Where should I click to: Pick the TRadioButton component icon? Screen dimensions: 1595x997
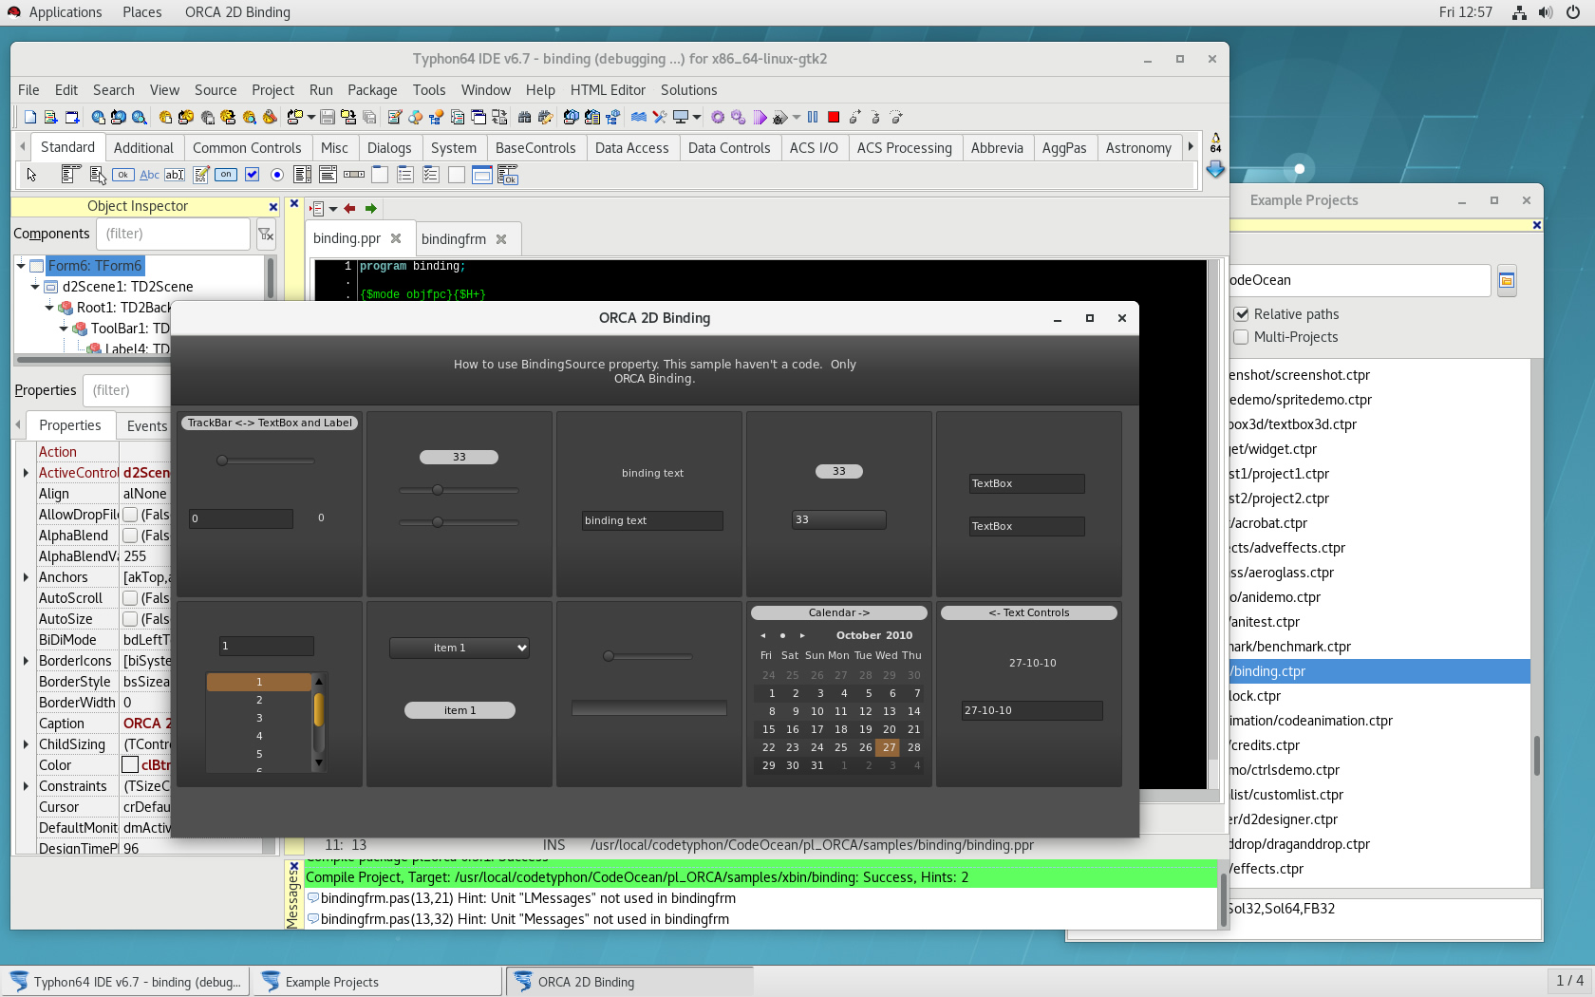(277, 175)
